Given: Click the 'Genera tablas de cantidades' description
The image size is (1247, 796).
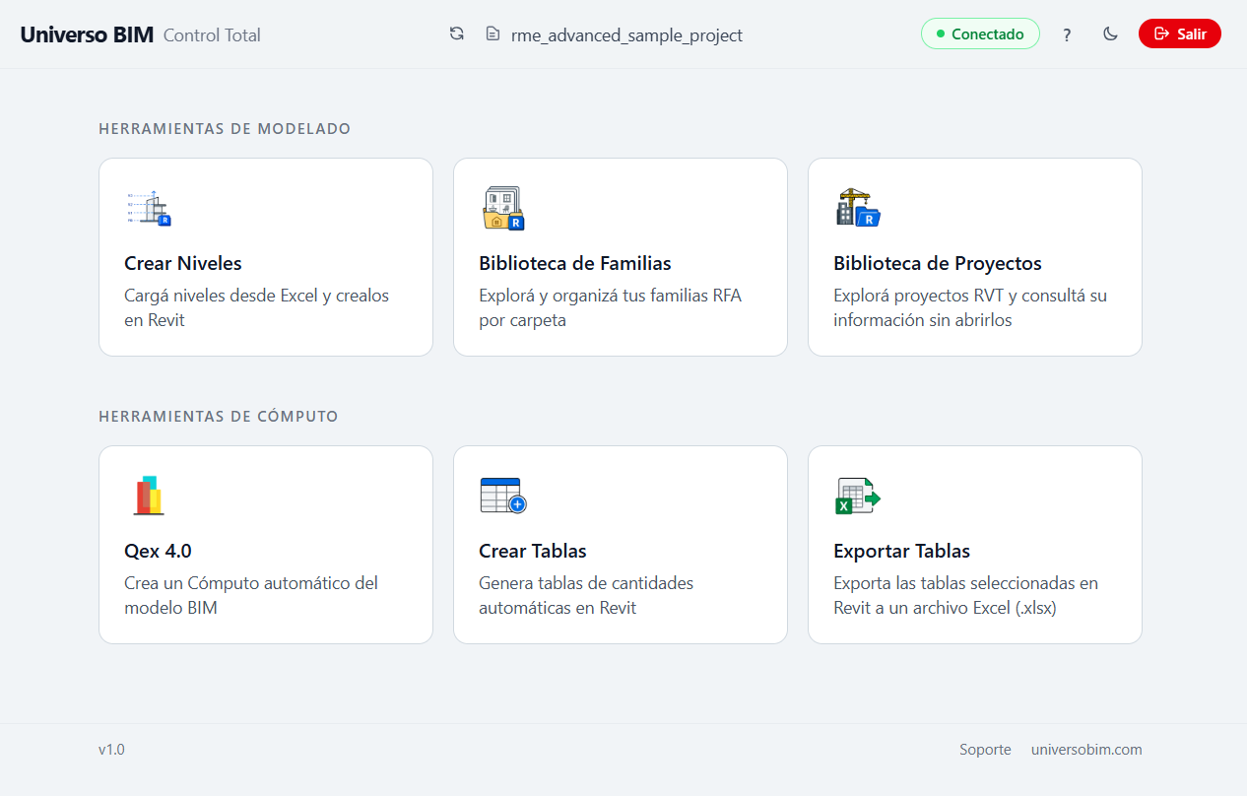Looking at the screenshot, I should point(586,595).
